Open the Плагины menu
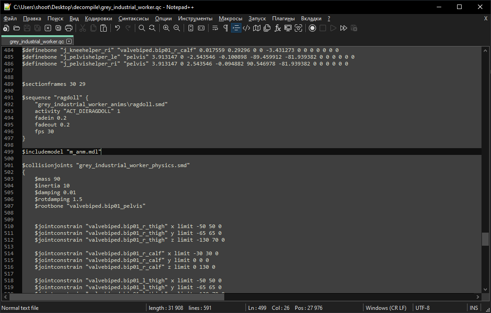 tap(283, 19)
